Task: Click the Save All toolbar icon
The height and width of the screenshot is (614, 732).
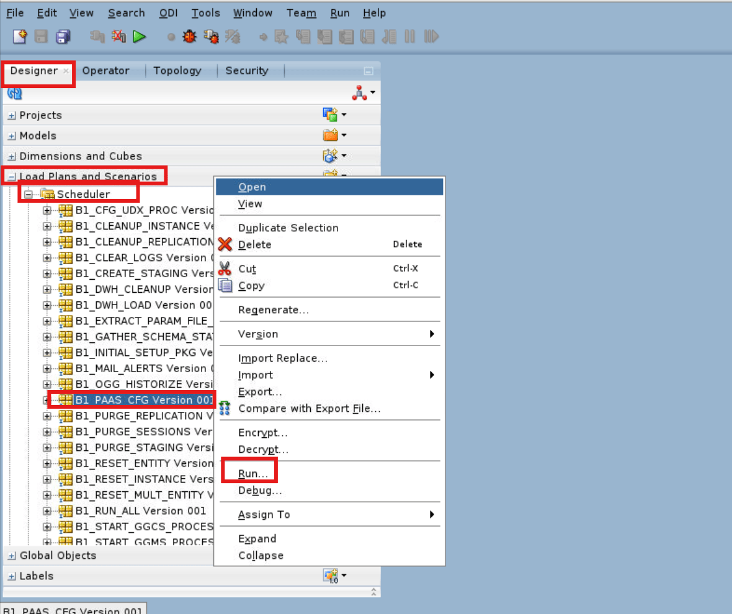Action: tap(63, 37)
